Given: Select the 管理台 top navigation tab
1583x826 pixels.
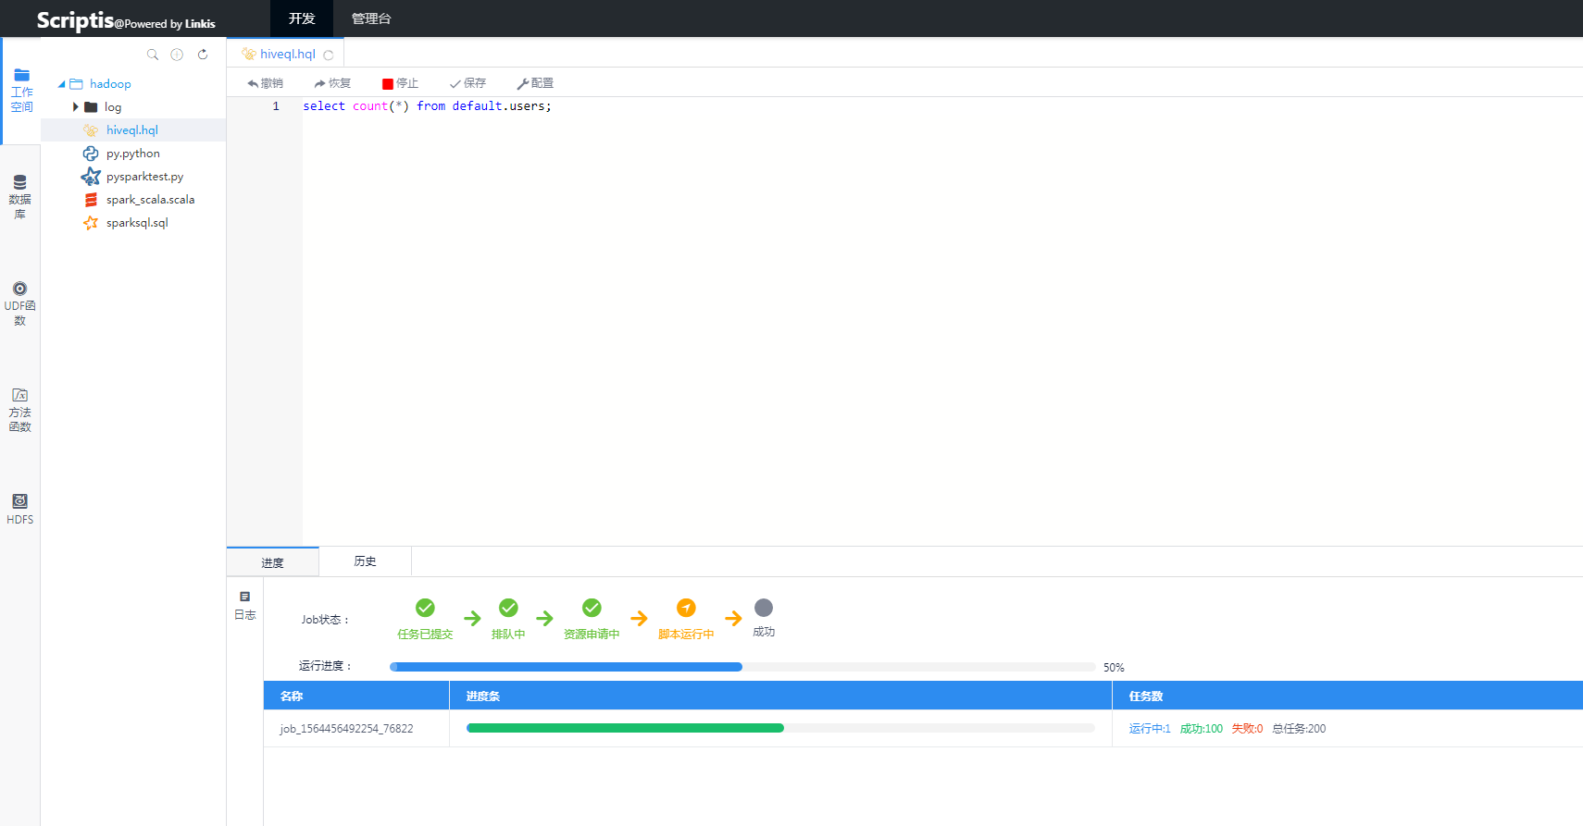Looking at the screenshot, I should click(371, 18).
